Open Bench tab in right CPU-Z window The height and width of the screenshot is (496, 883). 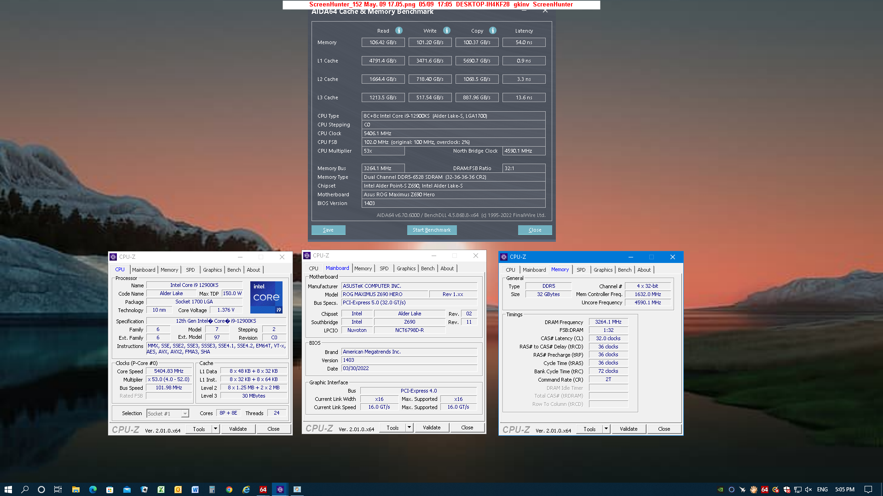click(624, 270)
